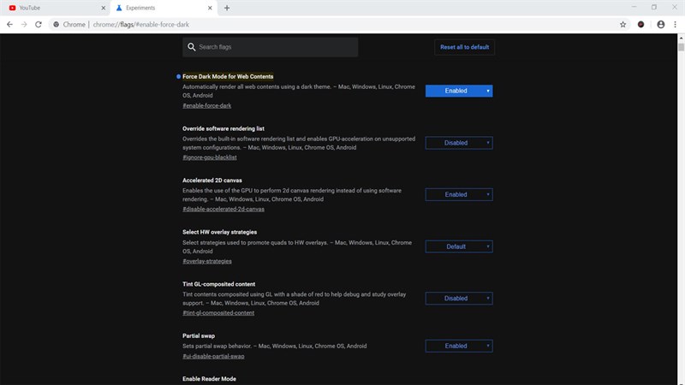Image resolution: width=685 pixels, height=385 pixels.
Task: Open Partial swap Enabled dropdown
Action: tap(459, 346)
